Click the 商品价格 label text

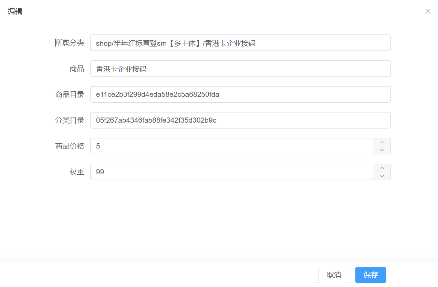70,146
